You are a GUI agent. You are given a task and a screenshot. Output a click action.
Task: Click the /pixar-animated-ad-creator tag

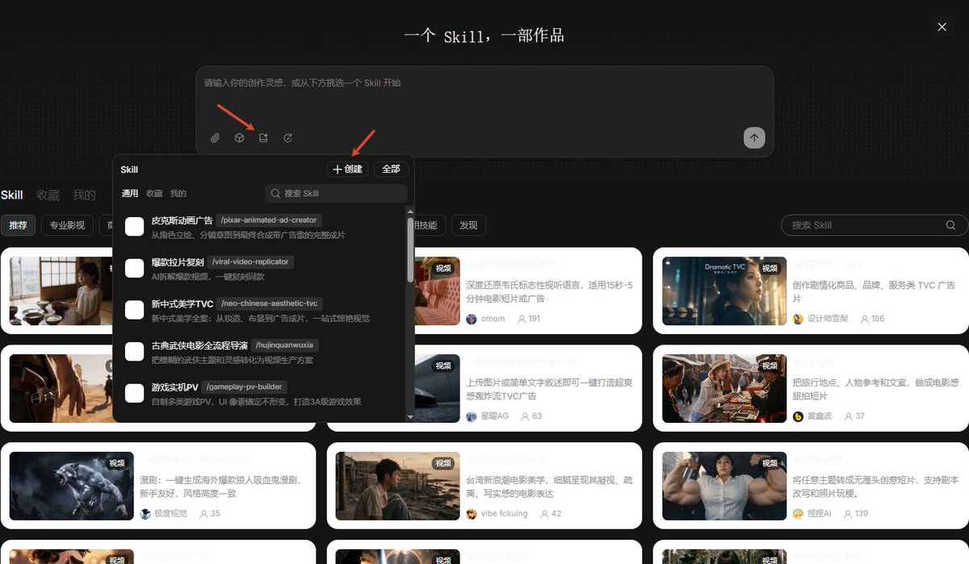(270, 220)
